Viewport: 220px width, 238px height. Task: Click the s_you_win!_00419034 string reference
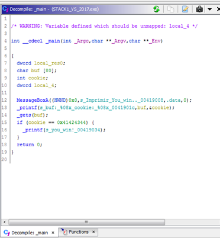point(73,130)
